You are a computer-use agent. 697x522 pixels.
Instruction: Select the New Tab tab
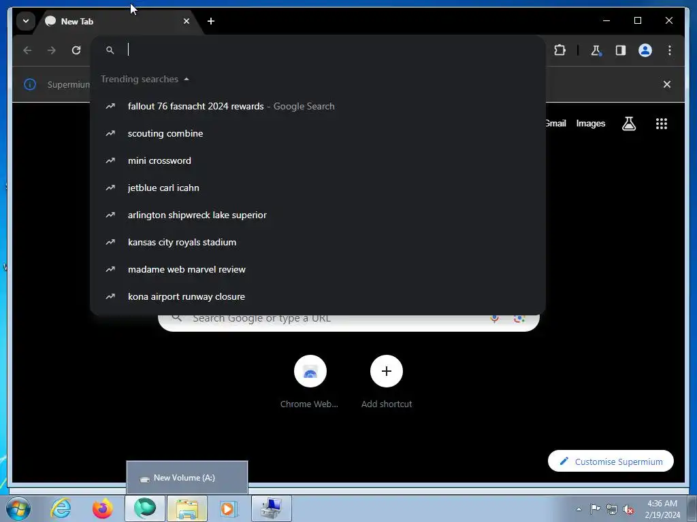pyautogui.click(x=119, y=21)
